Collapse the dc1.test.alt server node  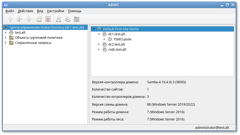click(x=99, y=34)
